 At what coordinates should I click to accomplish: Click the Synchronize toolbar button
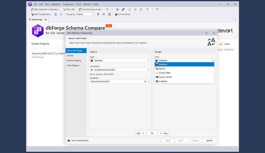pyautogui.click(x=123, y=14)
